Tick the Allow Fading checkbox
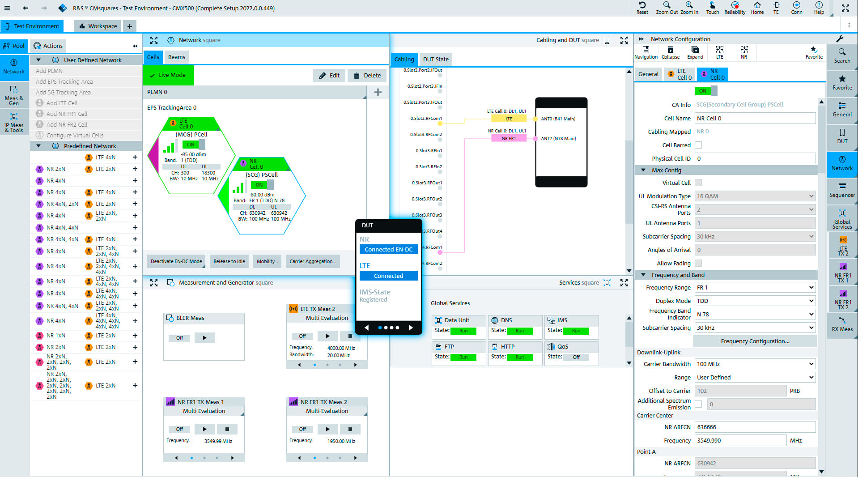858x477 pixels. click(698, 263)
